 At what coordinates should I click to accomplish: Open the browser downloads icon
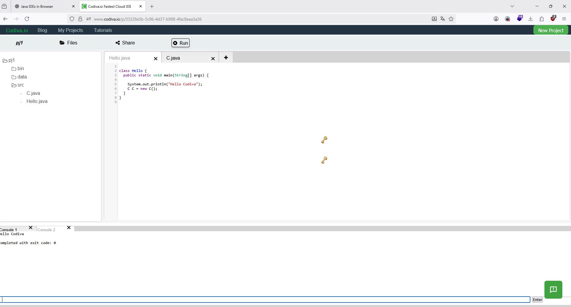tap(530, 19)
